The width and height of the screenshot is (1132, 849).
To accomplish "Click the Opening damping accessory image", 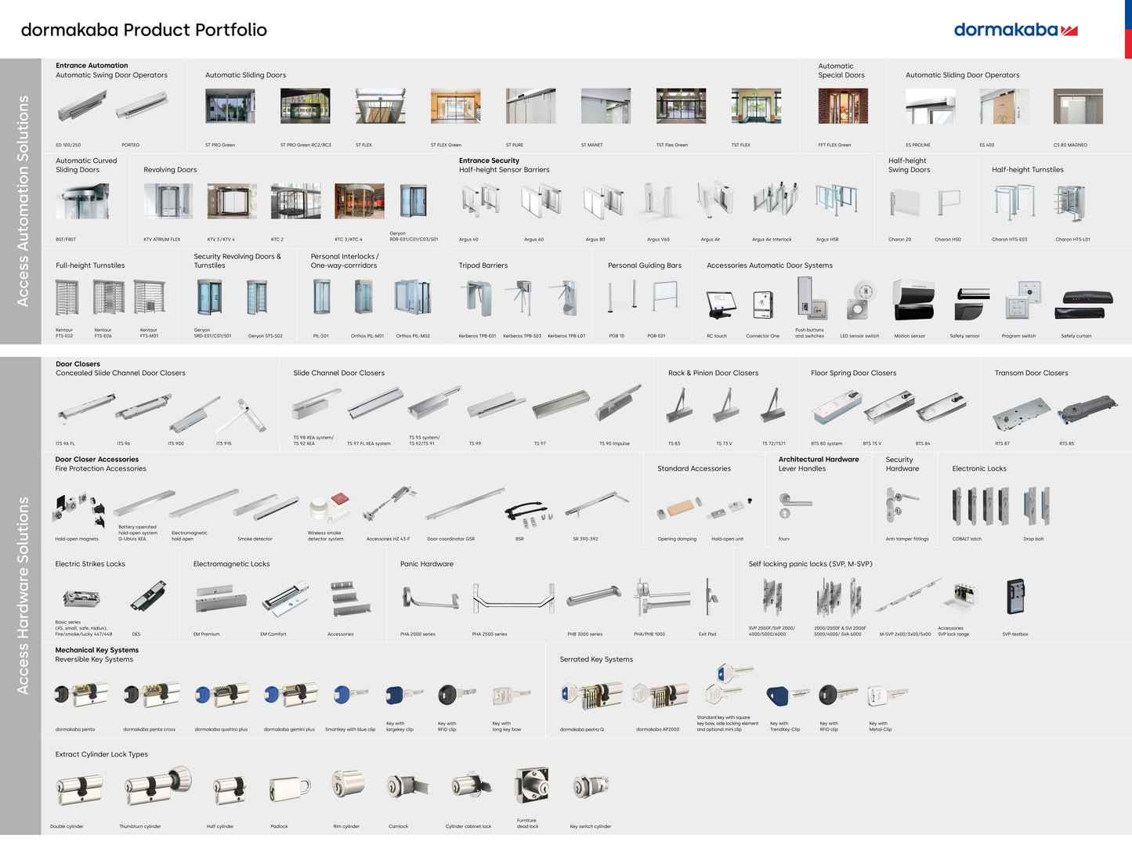I will [x=678, y=509].
